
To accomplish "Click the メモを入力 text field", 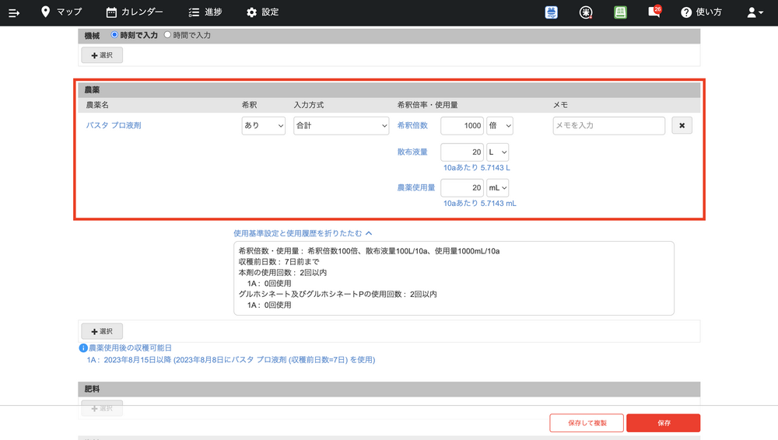I will (608, 125).
